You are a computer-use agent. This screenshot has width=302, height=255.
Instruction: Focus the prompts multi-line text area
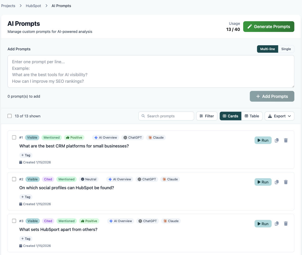(x=151, y=71)
